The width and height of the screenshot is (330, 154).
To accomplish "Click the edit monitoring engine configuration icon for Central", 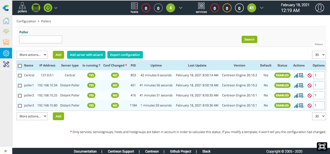I will 296,75.
